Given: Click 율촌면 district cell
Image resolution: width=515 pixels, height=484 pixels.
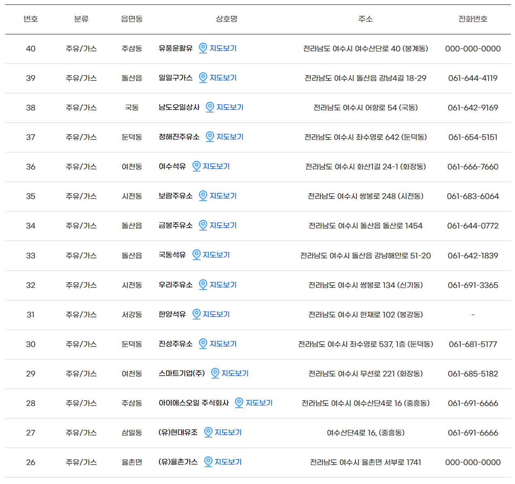Looking at the screenshot, I should pos(132,462).
